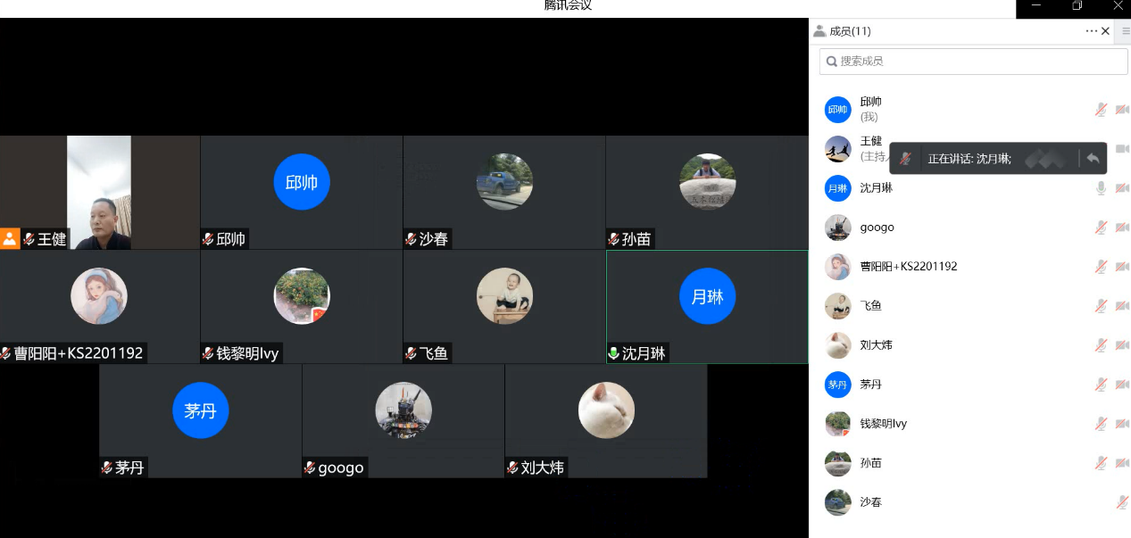Click 沈月琳's active microphone icon in member list

point(1102,188)
